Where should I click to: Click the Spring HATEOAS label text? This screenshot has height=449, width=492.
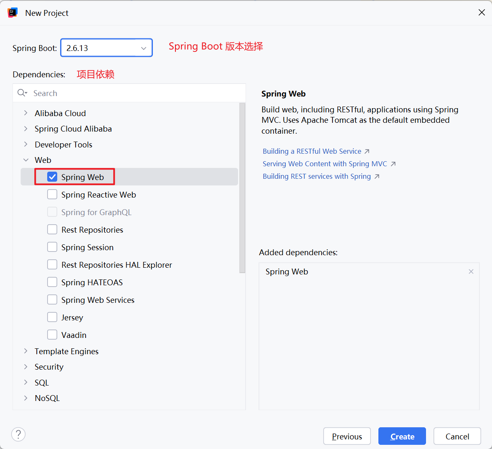(x=92, y=282)
